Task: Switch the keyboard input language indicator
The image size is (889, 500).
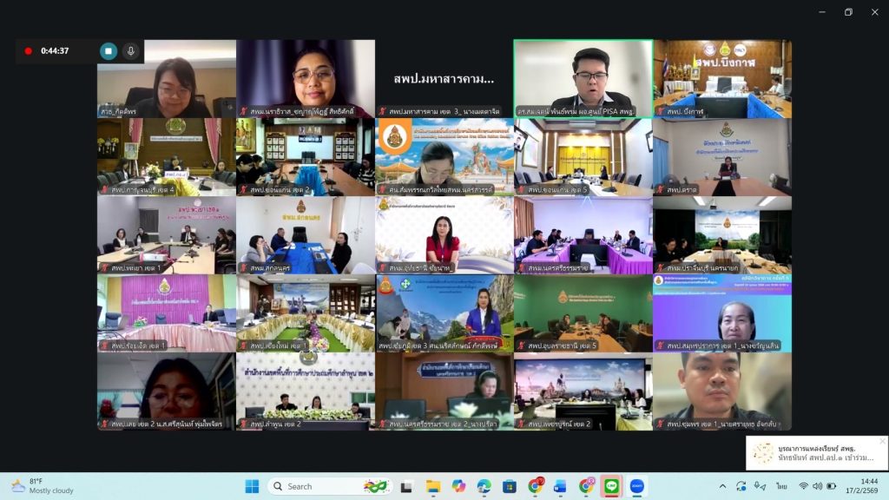Action: (x=782, y=486)
